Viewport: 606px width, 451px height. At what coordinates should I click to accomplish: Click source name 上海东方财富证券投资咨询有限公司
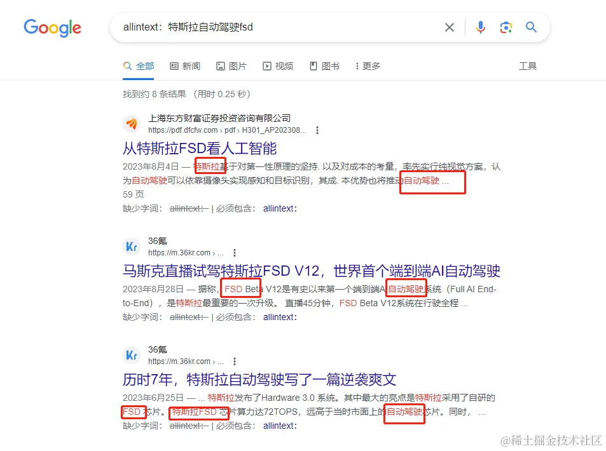point(219,118)
